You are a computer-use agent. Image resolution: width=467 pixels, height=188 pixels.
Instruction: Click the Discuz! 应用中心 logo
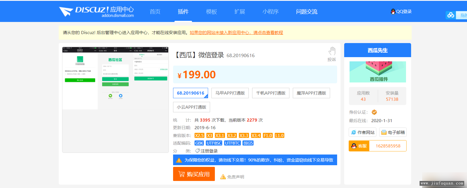(x=96, y=12)
